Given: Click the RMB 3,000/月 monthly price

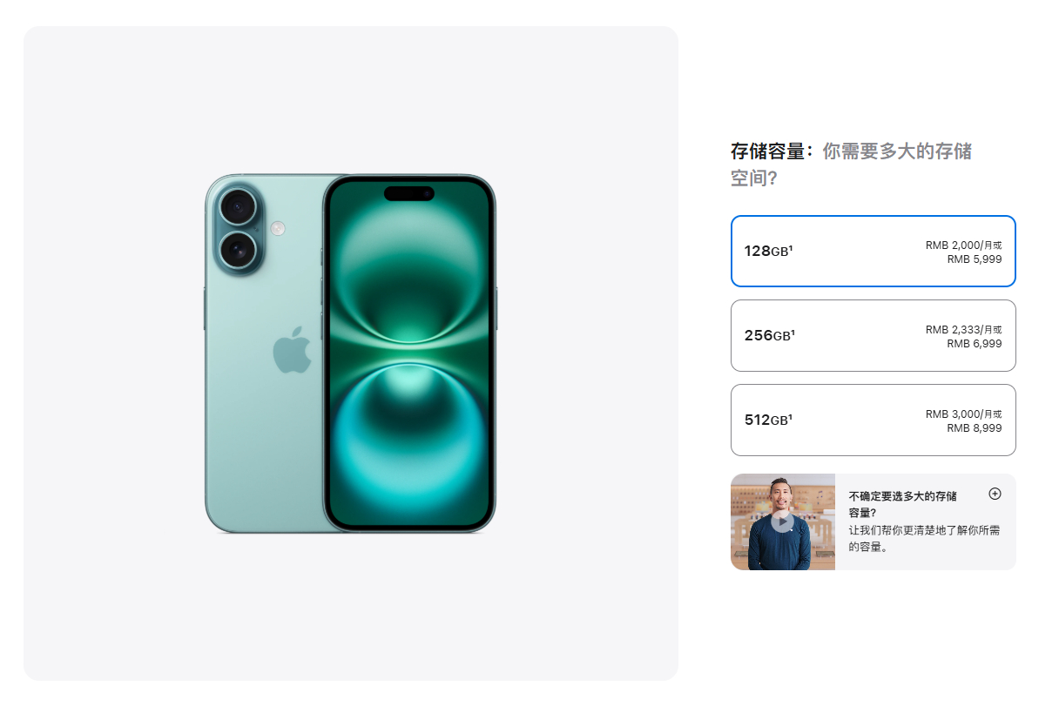Looking at the screenshot, I should click(x=958, y=414).
